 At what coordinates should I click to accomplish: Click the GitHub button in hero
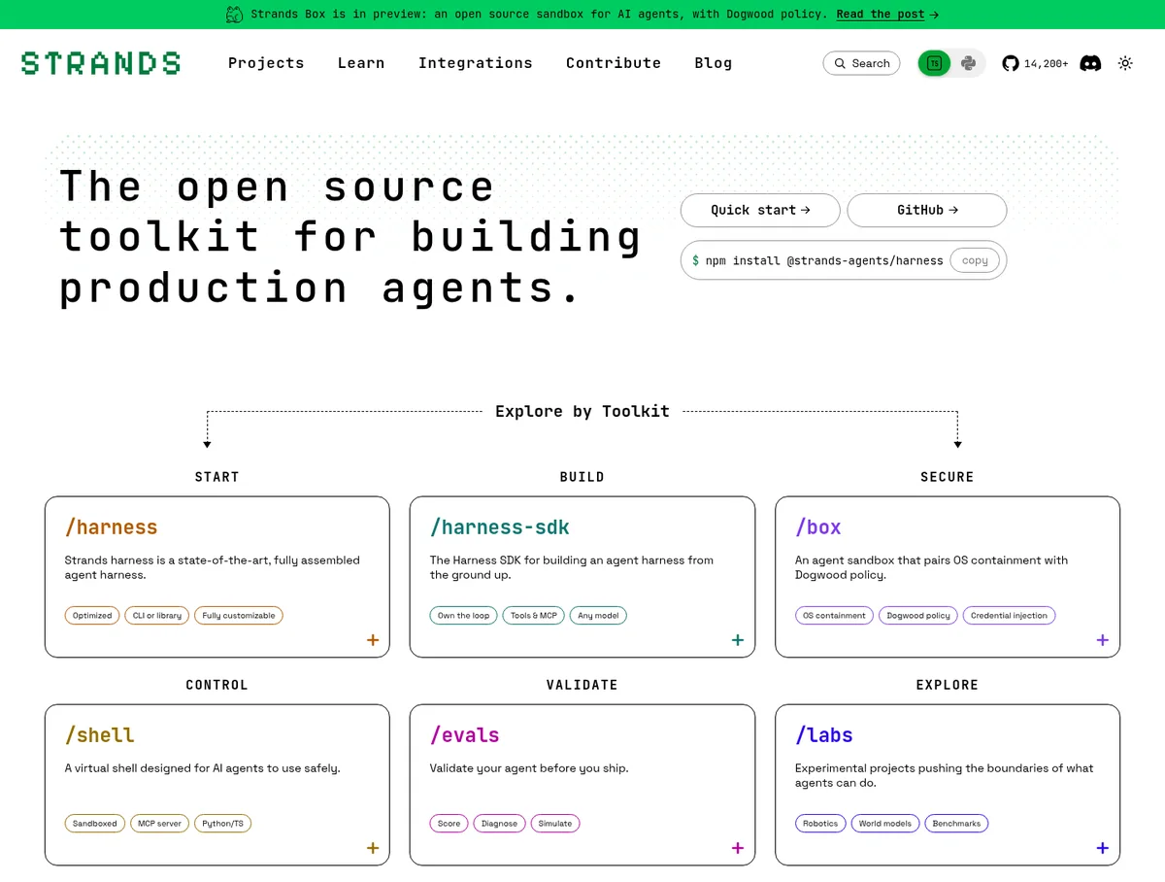[927, 210]
